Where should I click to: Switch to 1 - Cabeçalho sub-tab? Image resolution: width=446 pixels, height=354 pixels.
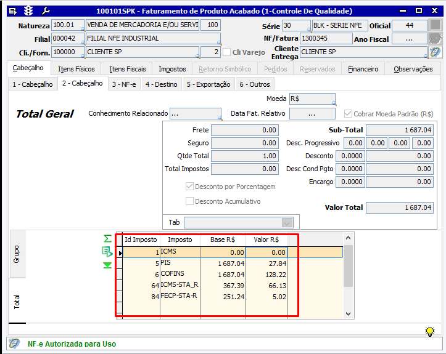click(x=33, y=84)
